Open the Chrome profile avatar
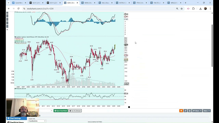 pyautogui.click(x=205, y=9)
